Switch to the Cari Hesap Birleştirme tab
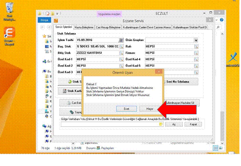The width and height of the screenshot is (241, 166). click(107, 27)
